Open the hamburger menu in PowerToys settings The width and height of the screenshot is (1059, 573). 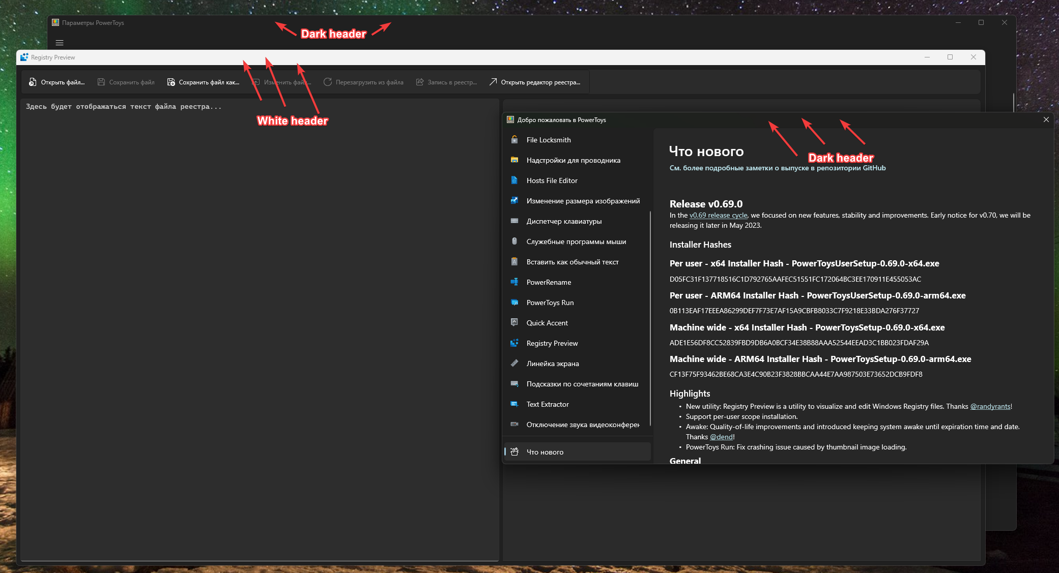(59, 43)
